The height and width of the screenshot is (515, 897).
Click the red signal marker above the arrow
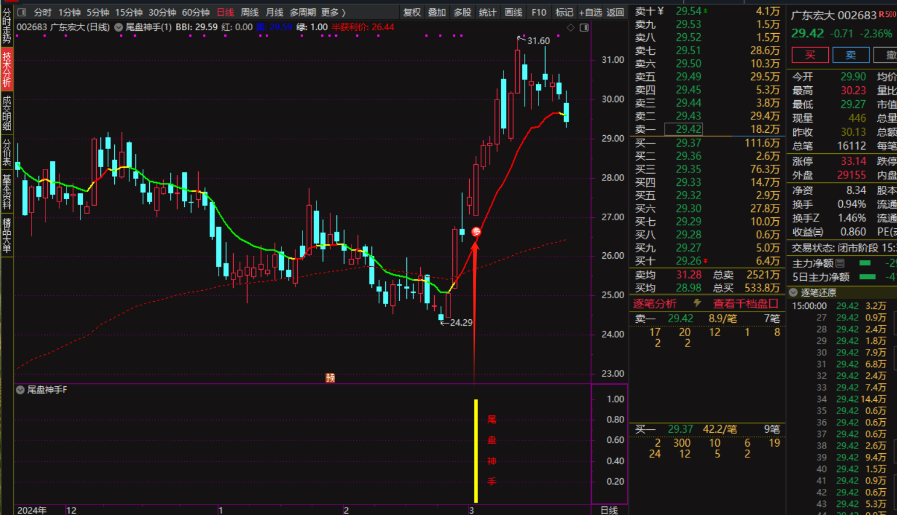click(476, 232)
